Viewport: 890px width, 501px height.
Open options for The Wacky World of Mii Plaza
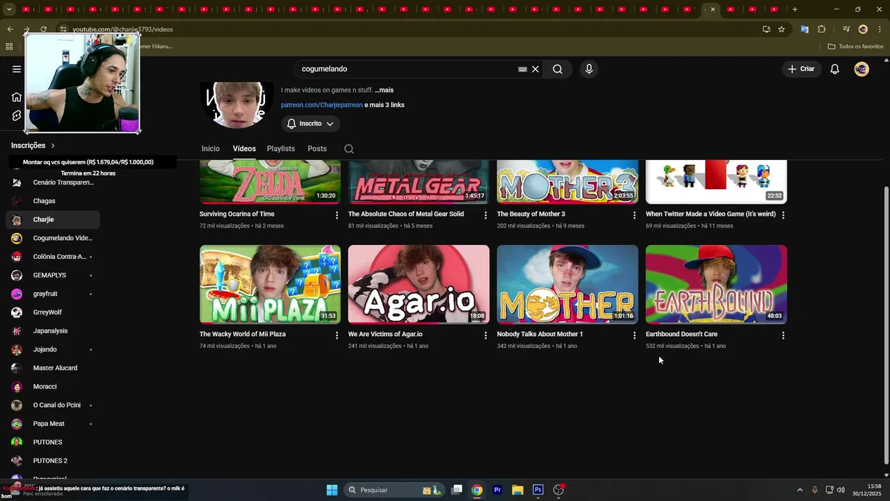[x=337, y=335]
